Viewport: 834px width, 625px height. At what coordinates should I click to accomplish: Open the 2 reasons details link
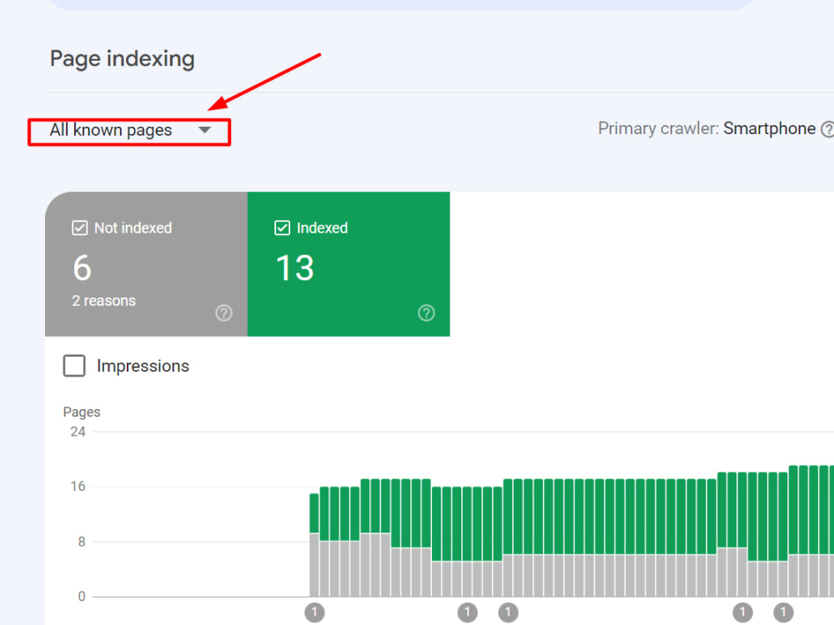[103, 300]
